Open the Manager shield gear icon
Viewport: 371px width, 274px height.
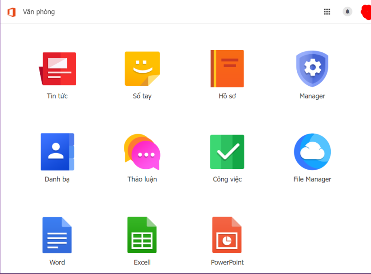click(312, 69)
